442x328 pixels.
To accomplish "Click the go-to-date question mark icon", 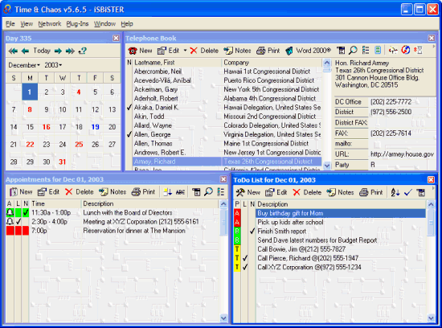I will point(83,51).
